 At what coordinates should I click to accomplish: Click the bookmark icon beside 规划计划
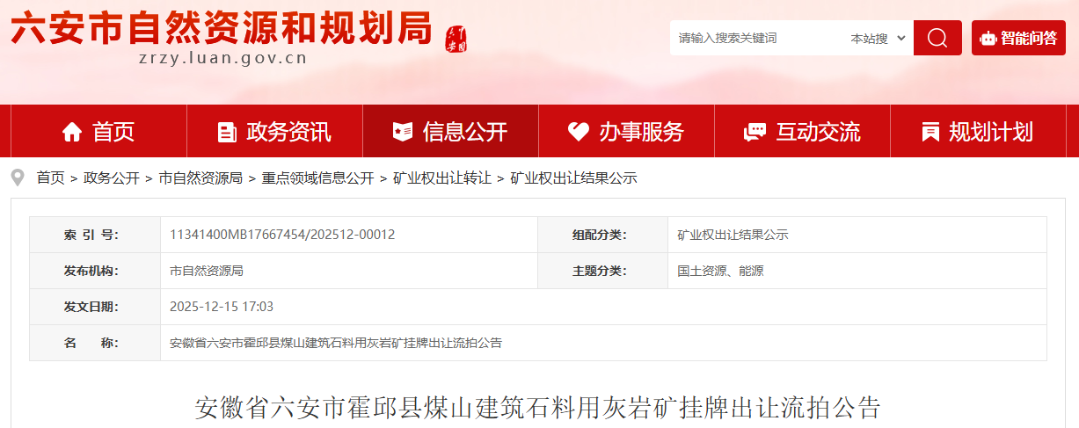[x=930, y=132]
